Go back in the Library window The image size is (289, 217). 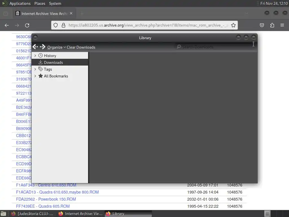click(x=35, y=47)
